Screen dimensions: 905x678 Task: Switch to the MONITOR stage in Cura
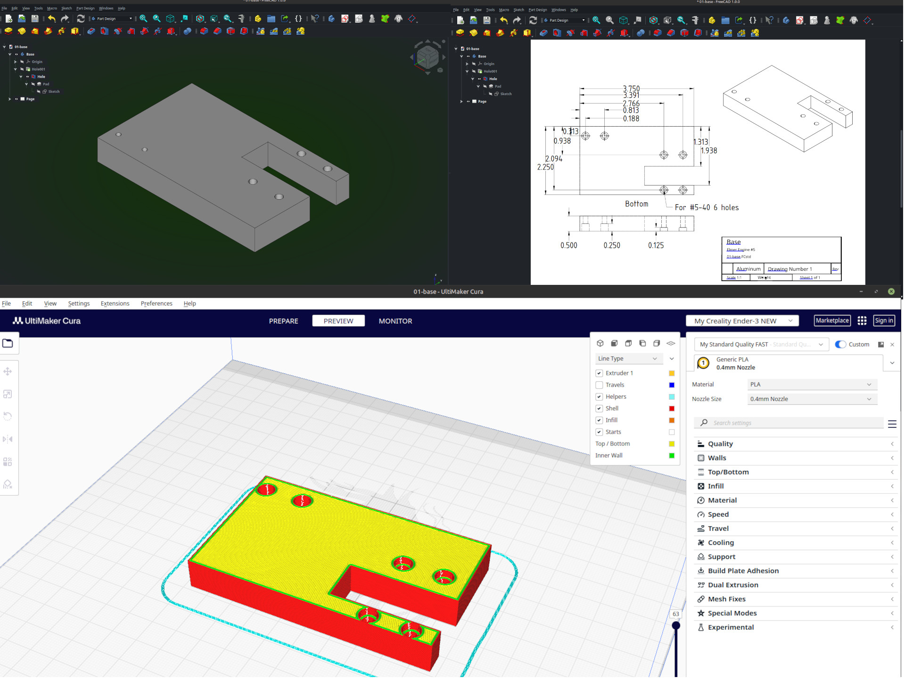click(x=395, y=321)
